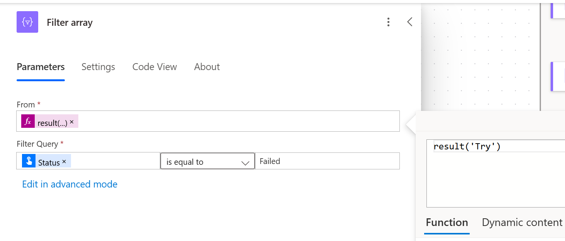Click the Status dynamic content token label
This screenshot has height=241, width=565.
coord(49,162)
